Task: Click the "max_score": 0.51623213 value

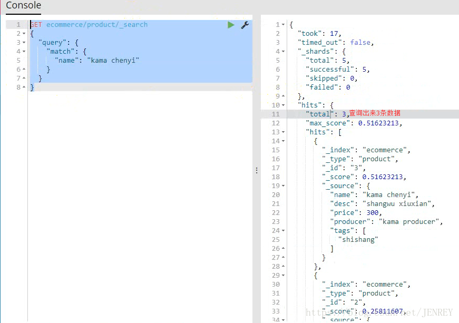Action: click(x=378, y=123)
